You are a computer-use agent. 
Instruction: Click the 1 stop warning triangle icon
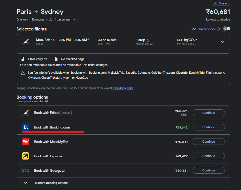click(x=148, y=40)
